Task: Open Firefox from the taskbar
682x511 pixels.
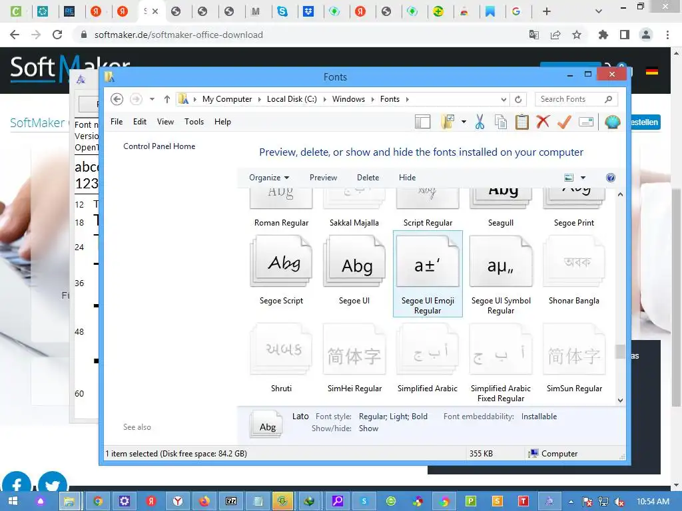Action: [204, 502]
